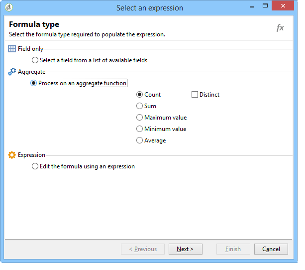305x270 pixels.
Task: Enable the Distinct checkbox
Action: [x=195, y=95]
